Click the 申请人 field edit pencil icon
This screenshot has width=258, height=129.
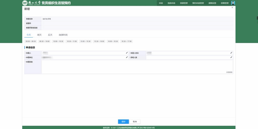[x=127, y=53]
